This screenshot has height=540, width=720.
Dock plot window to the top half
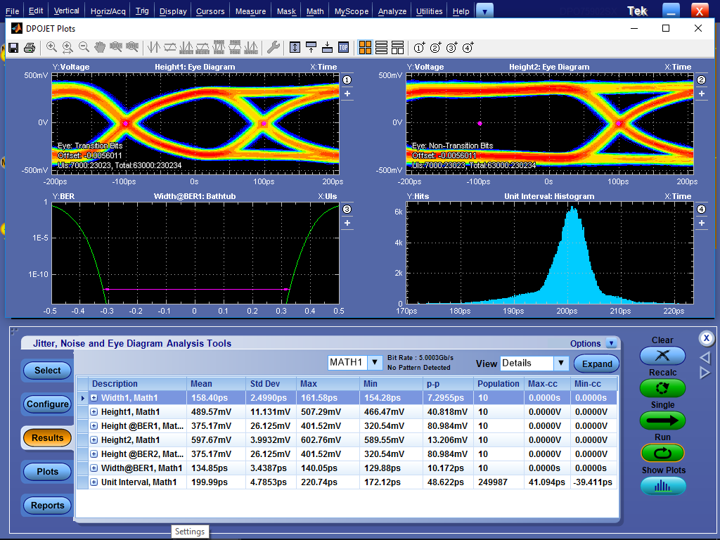311,47
